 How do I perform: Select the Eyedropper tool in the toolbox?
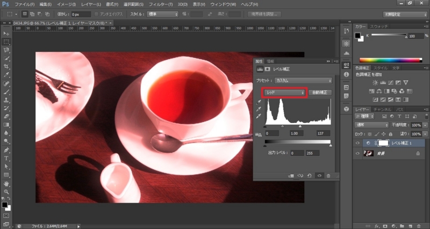[x=6, y=75]
